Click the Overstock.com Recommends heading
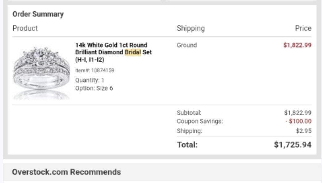The width and height of the screenshot is (322, 183). [66, 172]
